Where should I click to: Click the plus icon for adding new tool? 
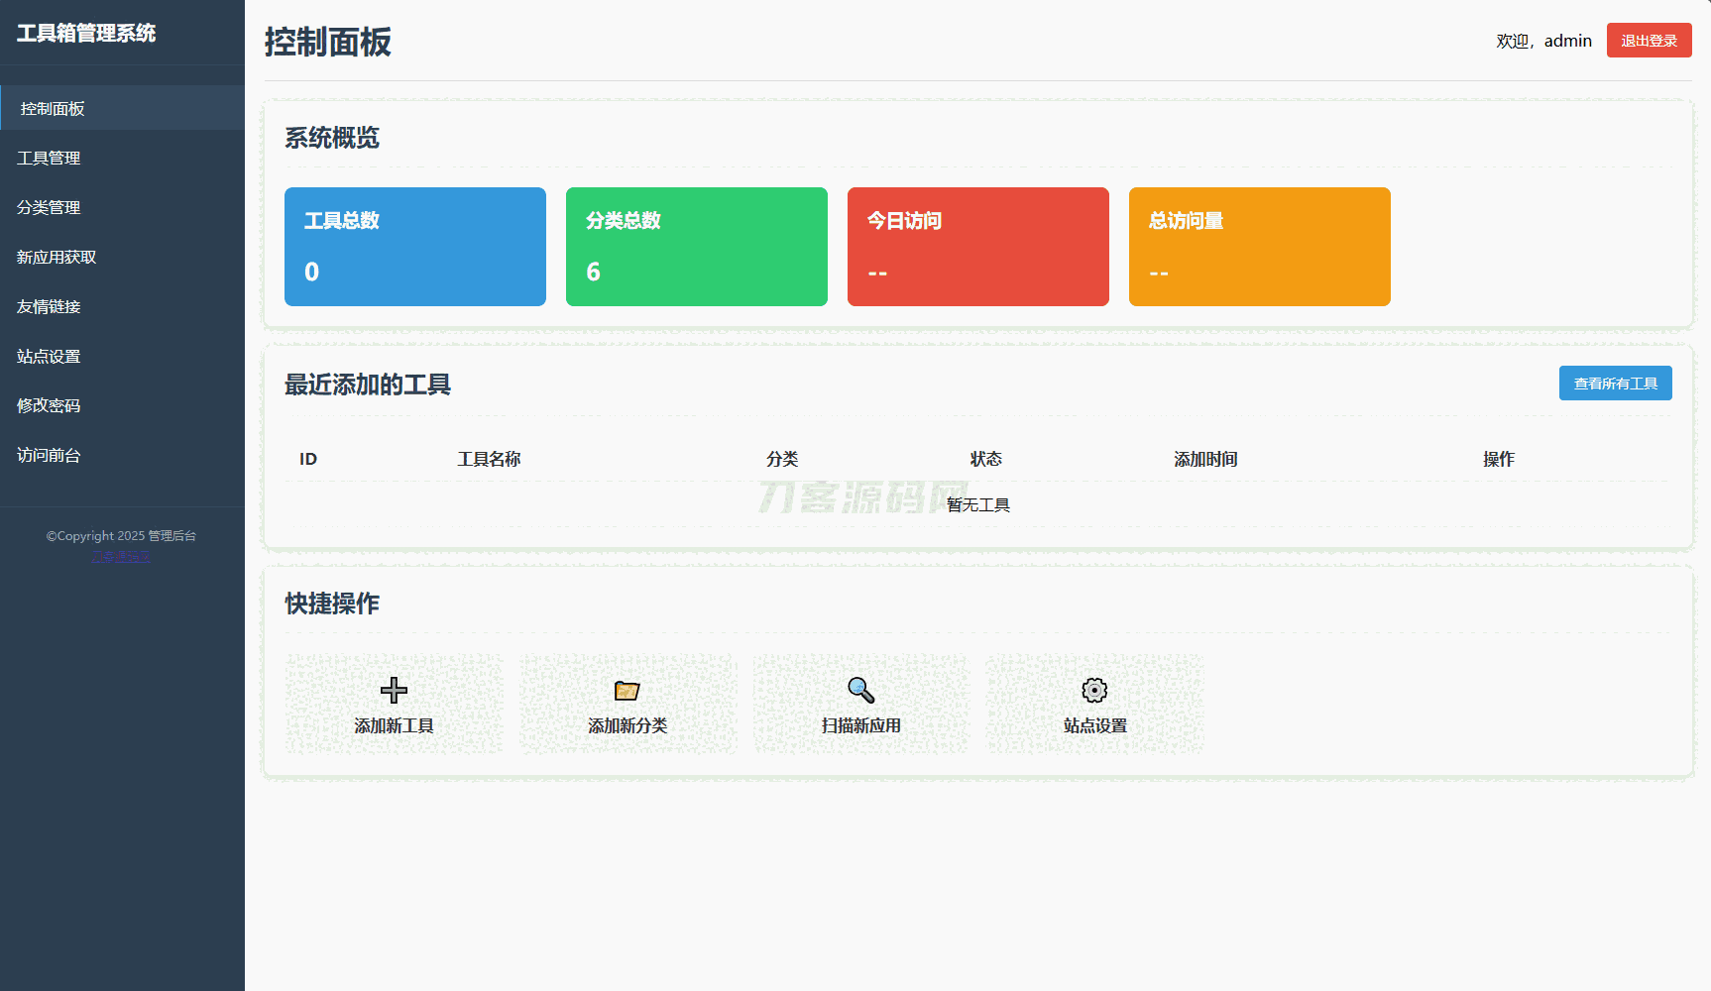pyautogui.click(x=394, y=690)
